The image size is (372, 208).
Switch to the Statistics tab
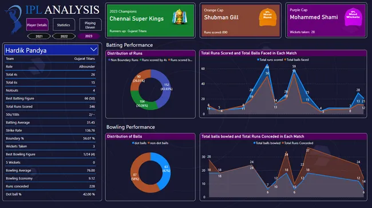(x=64, y=25)
